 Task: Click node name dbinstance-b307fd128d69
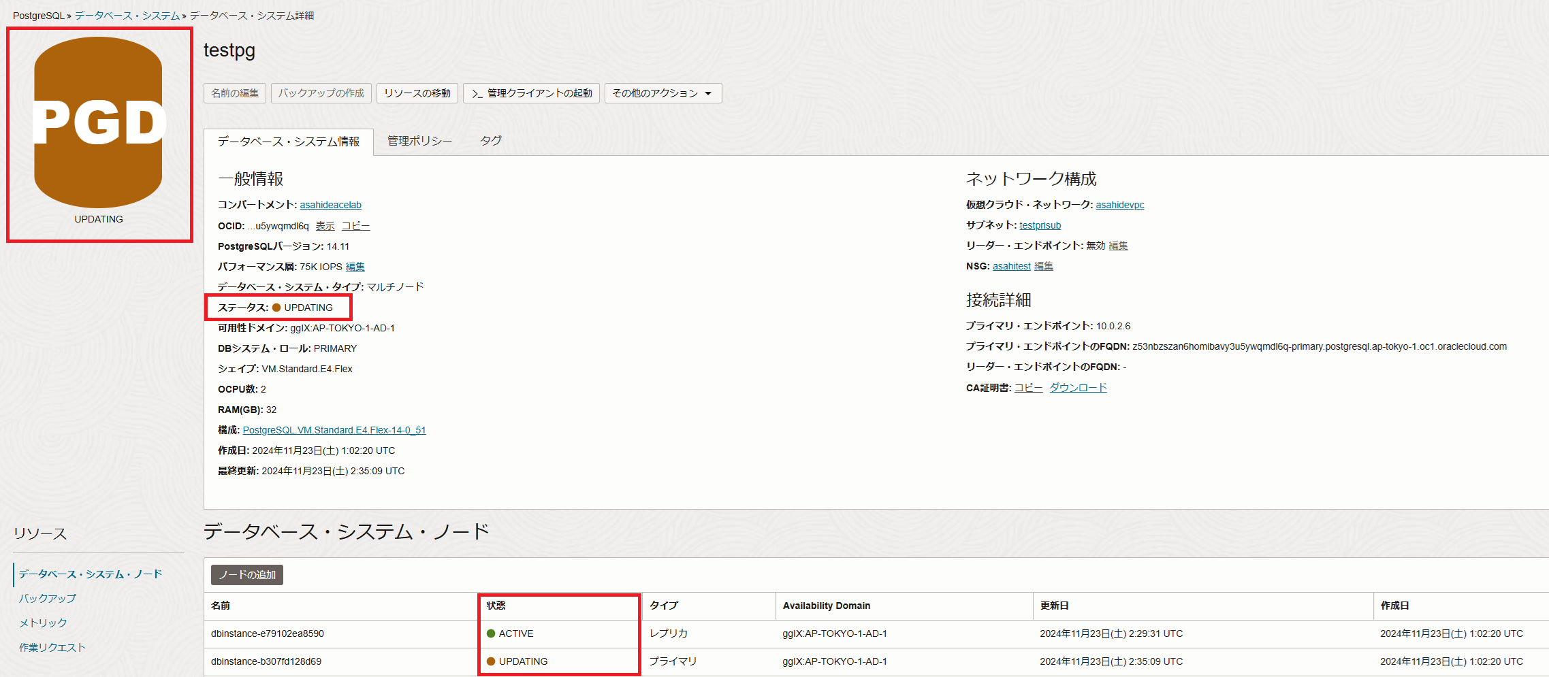pyautogui.click(x=266, y=661)
